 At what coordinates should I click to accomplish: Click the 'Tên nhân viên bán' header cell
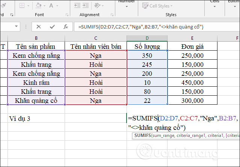pyautogui.click(x=96, y=46)
